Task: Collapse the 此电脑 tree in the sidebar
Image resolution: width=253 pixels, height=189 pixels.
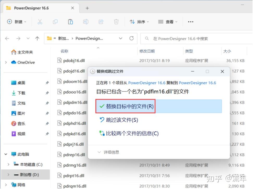Action: tap(6, 154)
